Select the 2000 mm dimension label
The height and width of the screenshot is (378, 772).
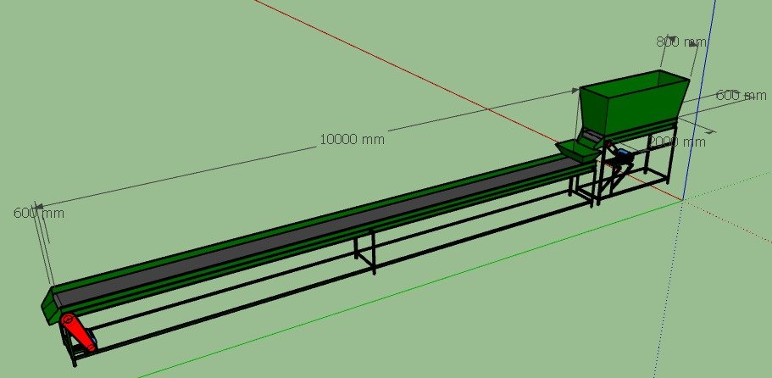(676, 142)
